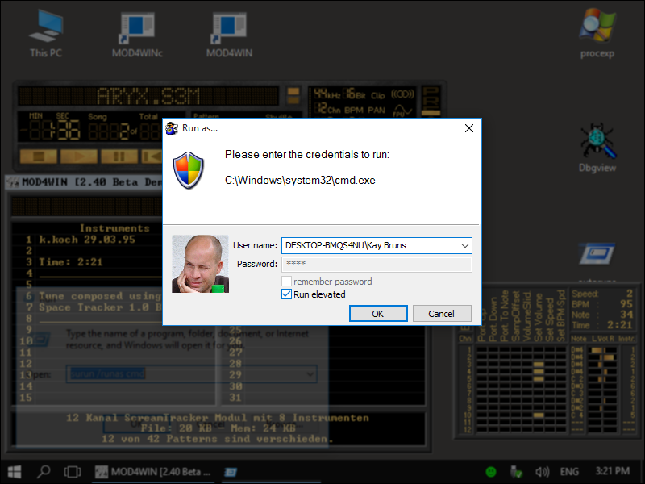Expand the User name dropdown arrow
This screenshot has height=484, width=645.
[x=465, y=246]
